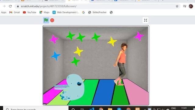Stop the project with the red stop button
The image size is (195, 110).
coord(52,20)
